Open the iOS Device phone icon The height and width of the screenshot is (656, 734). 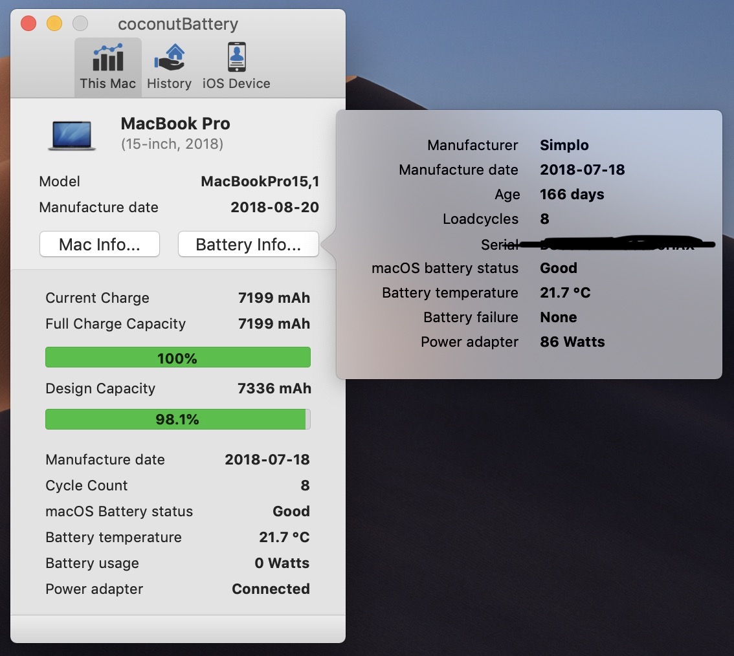pos(237,57)
